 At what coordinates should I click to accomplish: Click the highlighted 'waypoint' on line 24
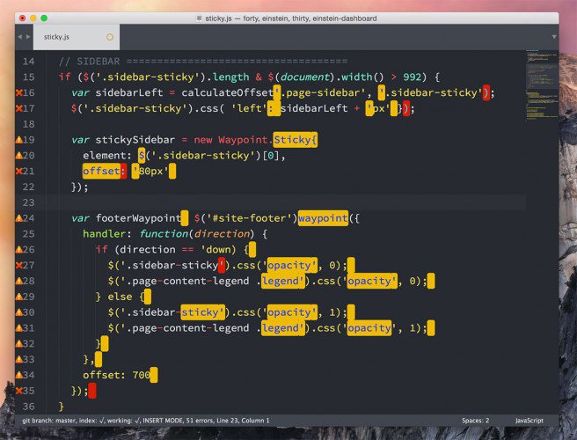click(323, 218)
